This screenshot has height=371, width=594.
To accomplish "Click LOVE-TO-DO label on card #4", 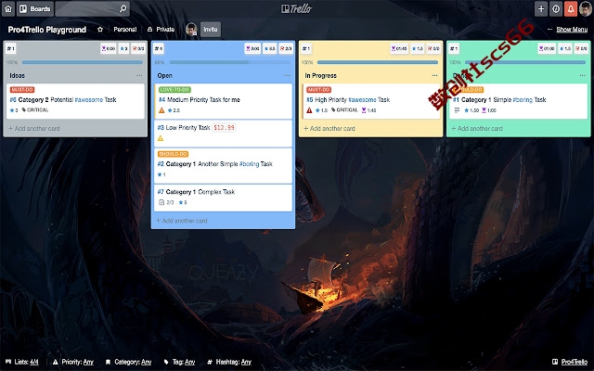I will coord(174,90).
